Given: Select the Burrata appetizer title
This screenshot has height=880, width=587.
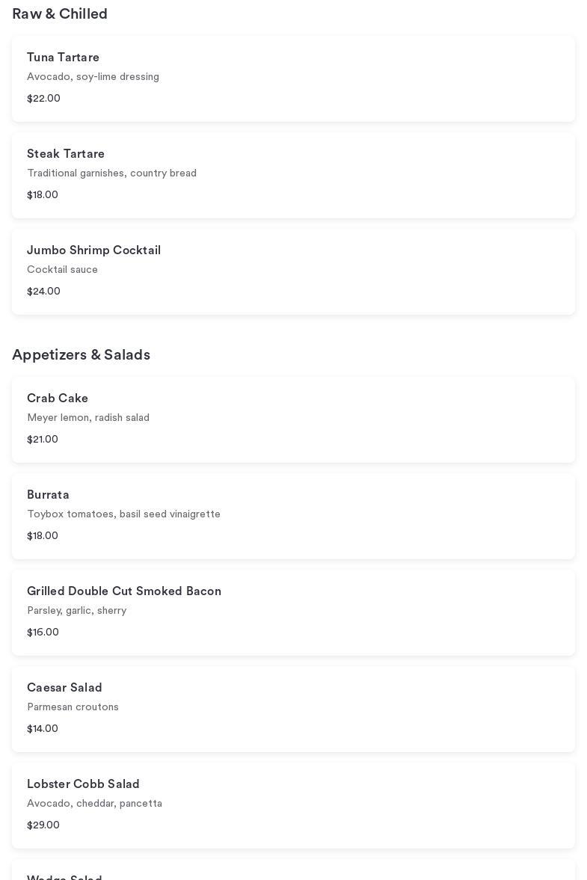Looking at the screenshot, I should tap(48, 495).
